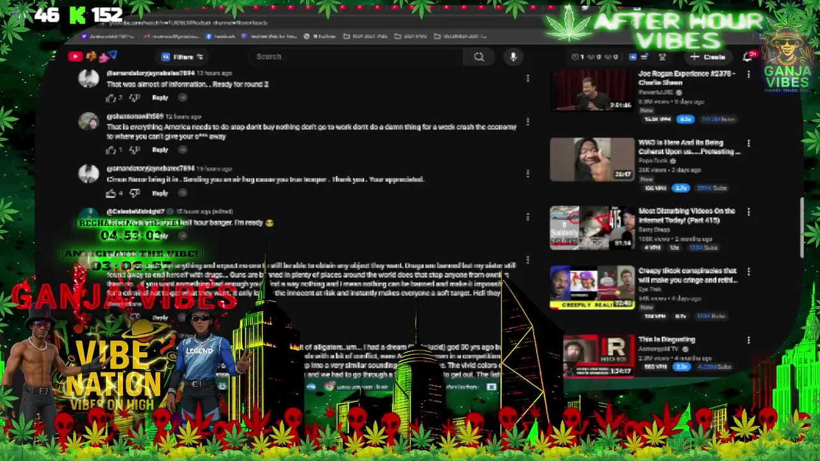Click blue paper-plane extension icon near YouTube logo
Screen dimensions: 820x461
click(x=113, y=56)
